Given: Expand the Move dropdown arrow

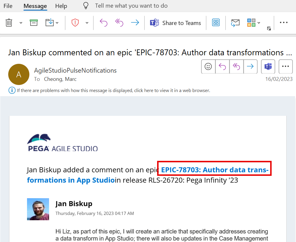Looking at the screenshot, I should coord(57,23).
